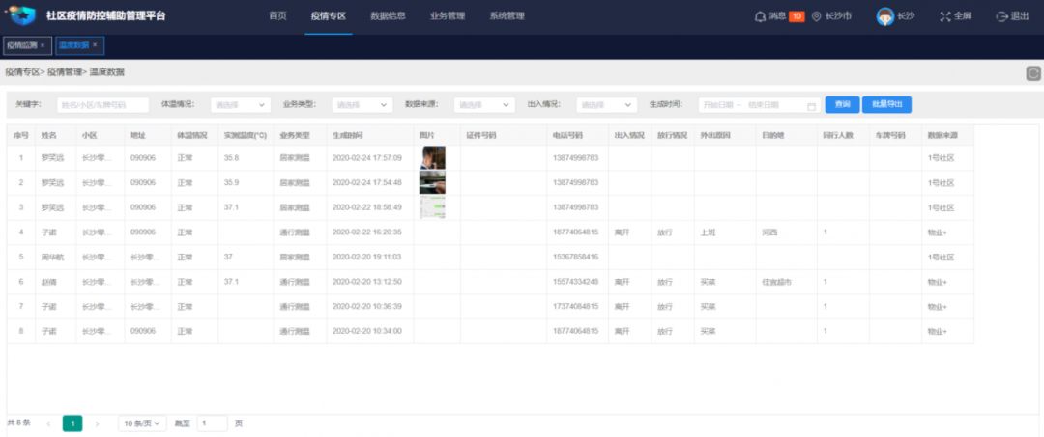Screen dimensions: 1044x437
Task: Click the blue 查询 button
Action: pos(842,105)
